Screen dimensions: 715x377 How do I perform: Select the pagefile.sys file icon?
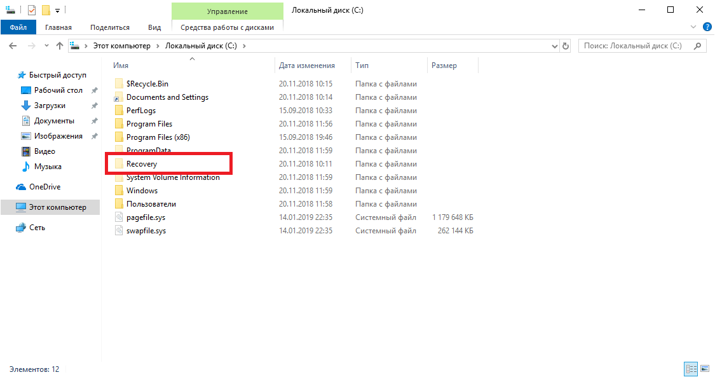point(119,217)
